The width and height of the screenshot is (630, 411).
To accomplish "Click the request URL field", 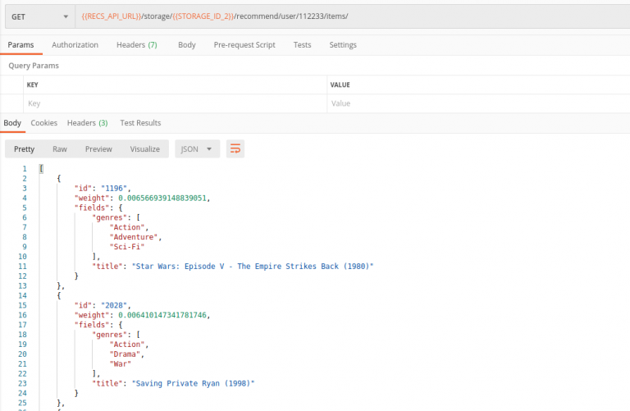I will 353,17.
